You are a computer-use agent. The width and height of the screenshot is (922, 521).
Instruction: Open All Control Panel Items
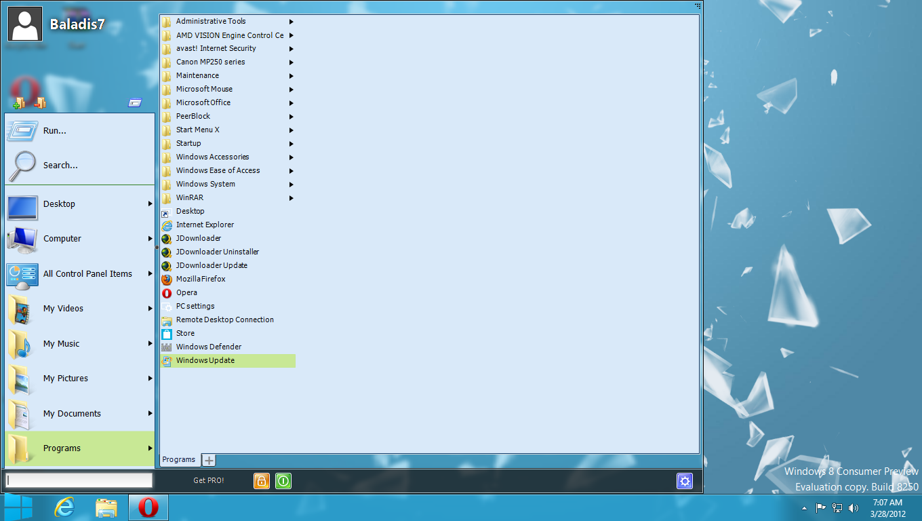pyautogui.click(x=80, y=274)
